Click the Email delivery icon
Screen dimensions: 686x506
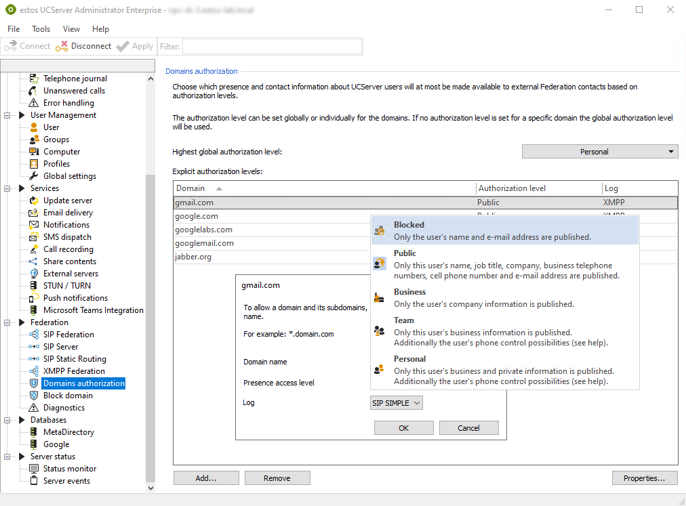click(33, 213)
